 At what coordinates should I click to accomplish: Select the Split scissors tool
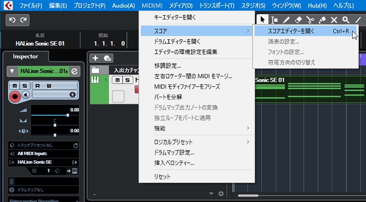[310, 20]
